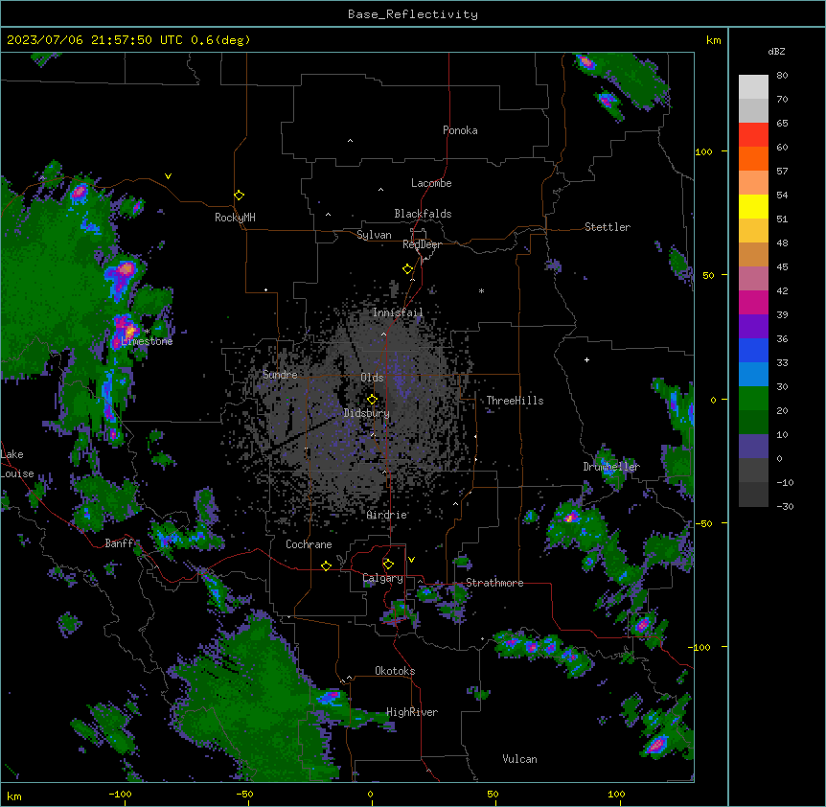Viewport: 826px width, 807px height.
Task: Click the white asterisk beside the Limestone label
Action: click(147, 332)
